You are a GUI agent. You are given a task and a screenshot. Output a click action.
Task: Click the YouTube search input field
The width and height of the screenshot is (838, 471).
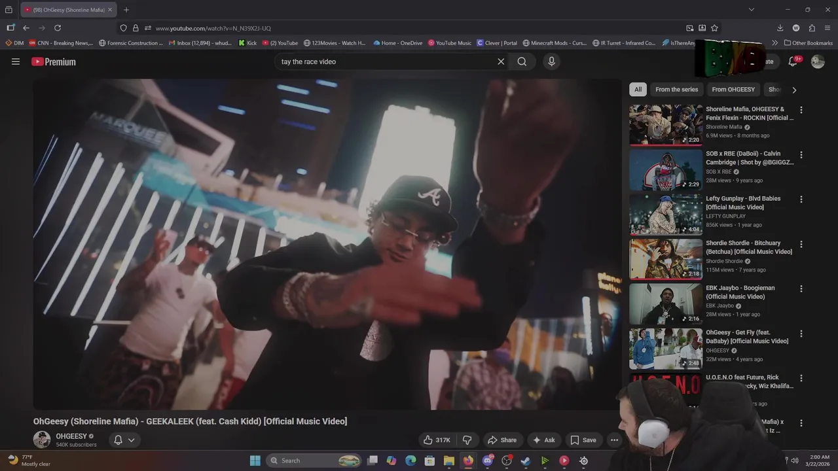click(386, 61)
